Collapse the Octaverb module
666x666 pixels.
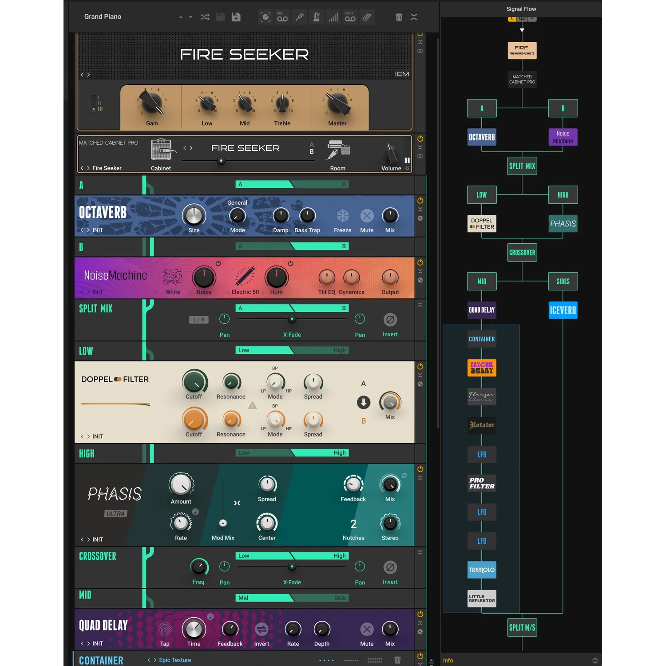click(420, 210)
